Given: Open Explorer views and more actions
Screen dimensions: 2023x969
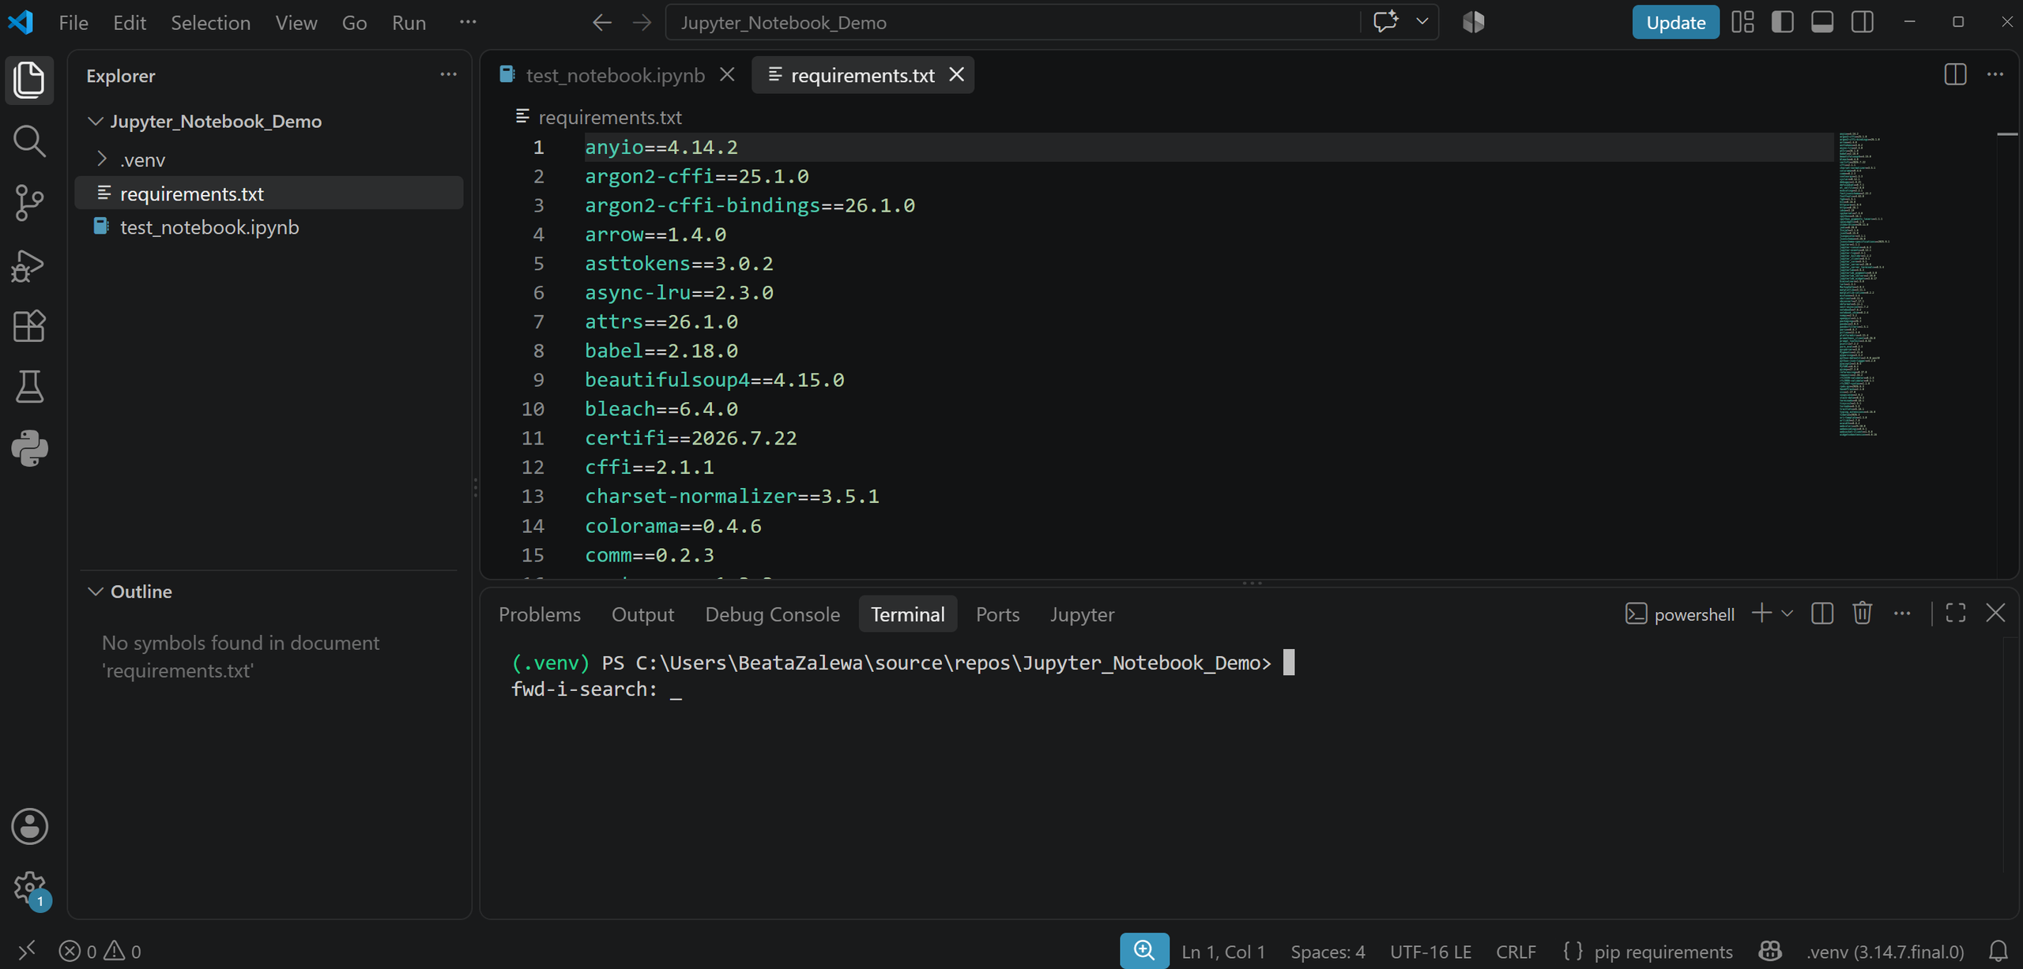Looking at the screenshot, I should tap(448, 75).
